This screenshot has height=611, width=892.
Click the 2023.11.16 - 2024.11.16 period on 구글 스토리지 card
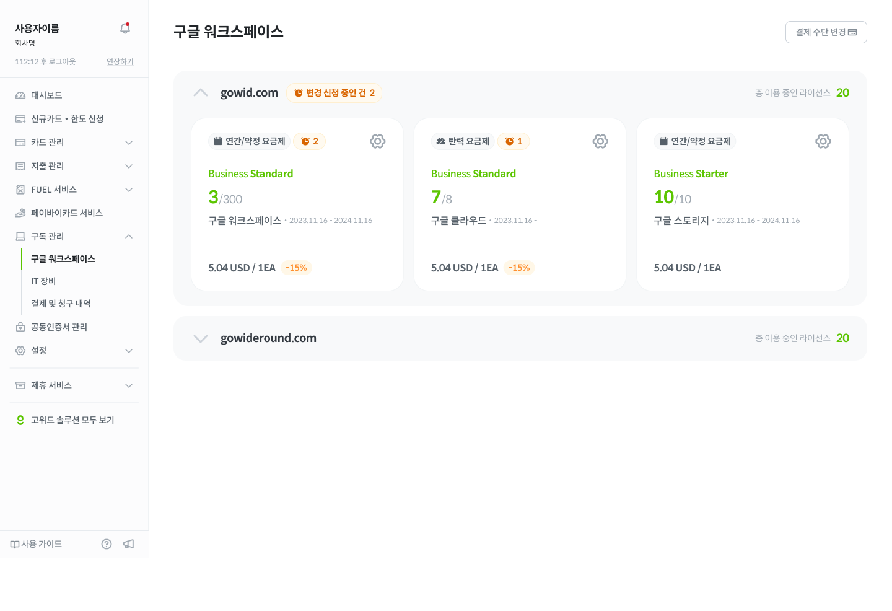point(758,221)
